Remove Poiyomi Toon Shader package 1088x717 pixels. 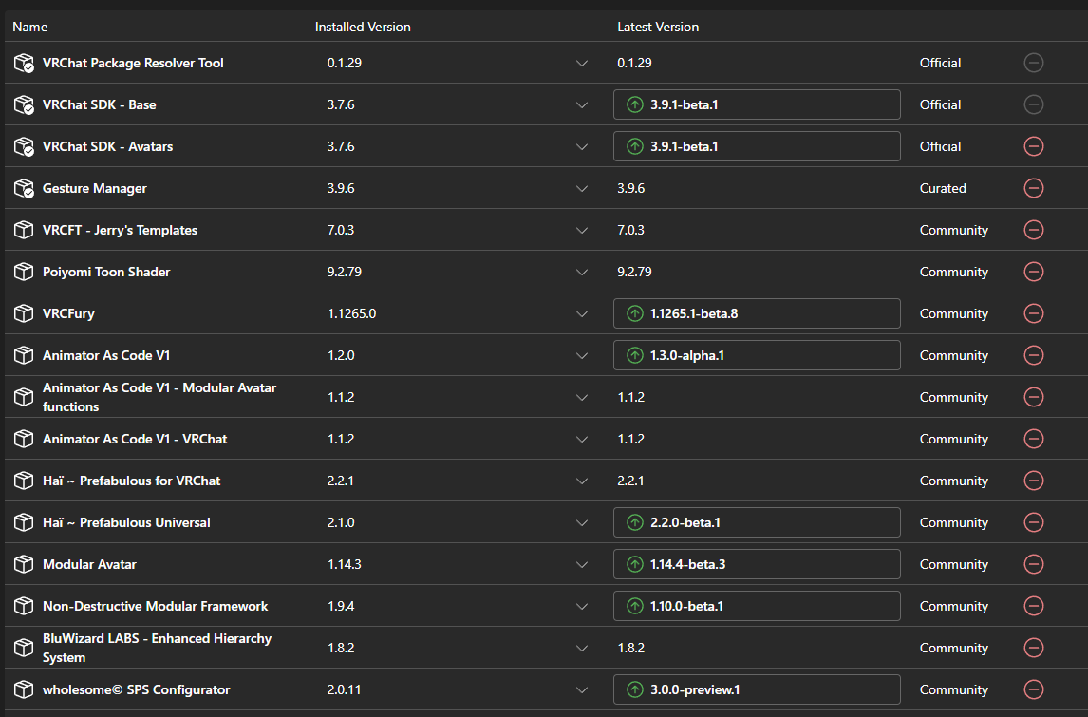(1033, 272)
